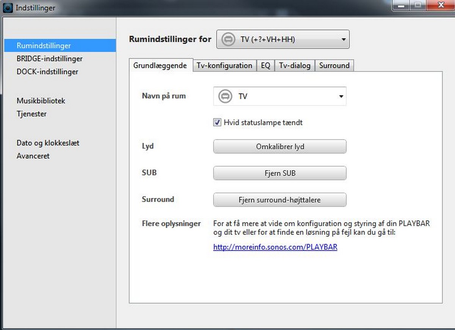Select the Grundlæggende tab

point(160,65)
